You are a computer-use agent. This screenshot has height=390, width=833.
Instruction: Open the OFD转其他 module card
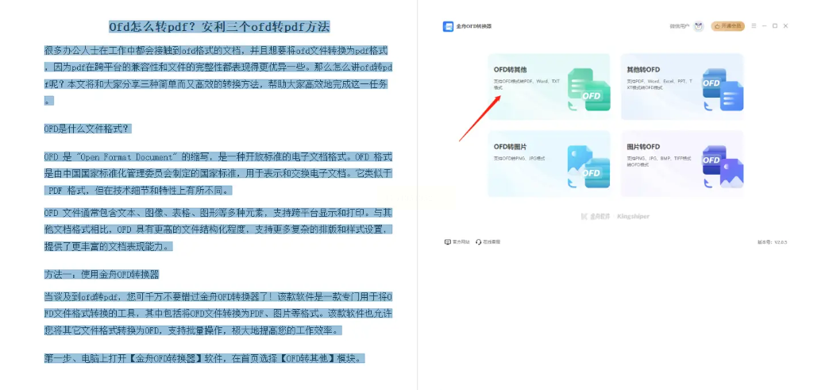pos(549,87)
